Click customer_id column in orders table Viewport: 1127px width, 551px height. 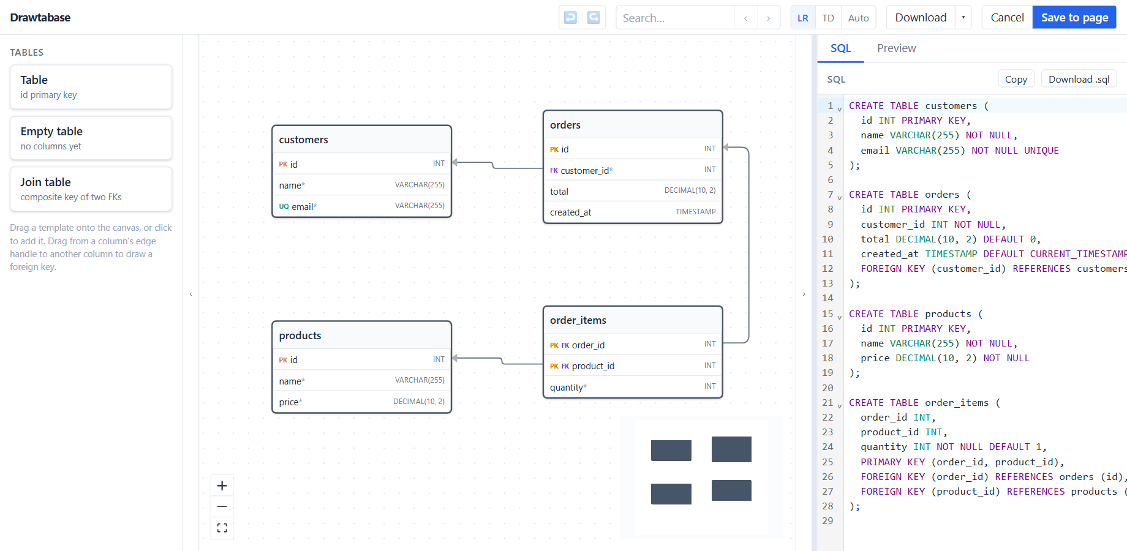pyautogui.click(x=633, y=170)
